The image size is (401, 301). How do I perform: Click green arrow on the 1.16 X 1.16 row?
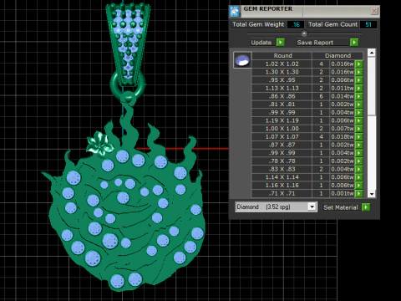[x=359, y=185]
